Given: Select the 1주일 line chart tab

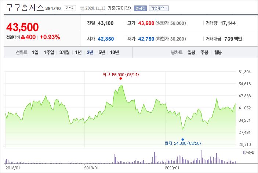Looking at the screenshot, I should pyautogui.click(x=49, y=52).
